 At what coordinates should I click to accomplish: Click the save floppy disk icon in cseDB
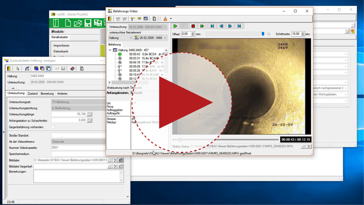pos(88,23)
